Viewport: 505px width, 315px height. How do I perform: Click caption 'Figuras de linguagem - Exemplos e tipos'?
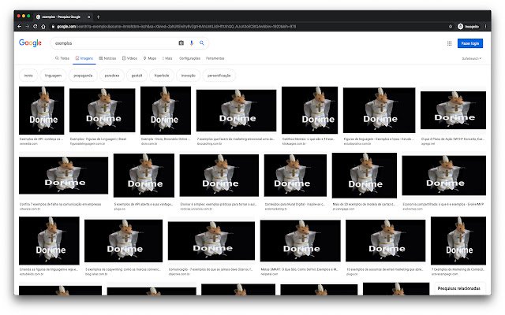point(379,139)
